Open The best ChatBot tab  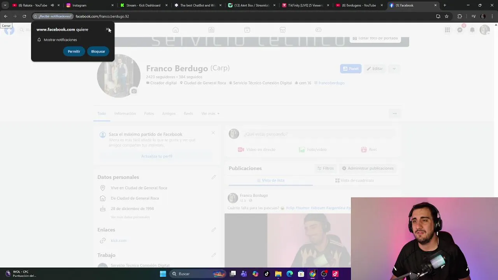click(197, 5)
